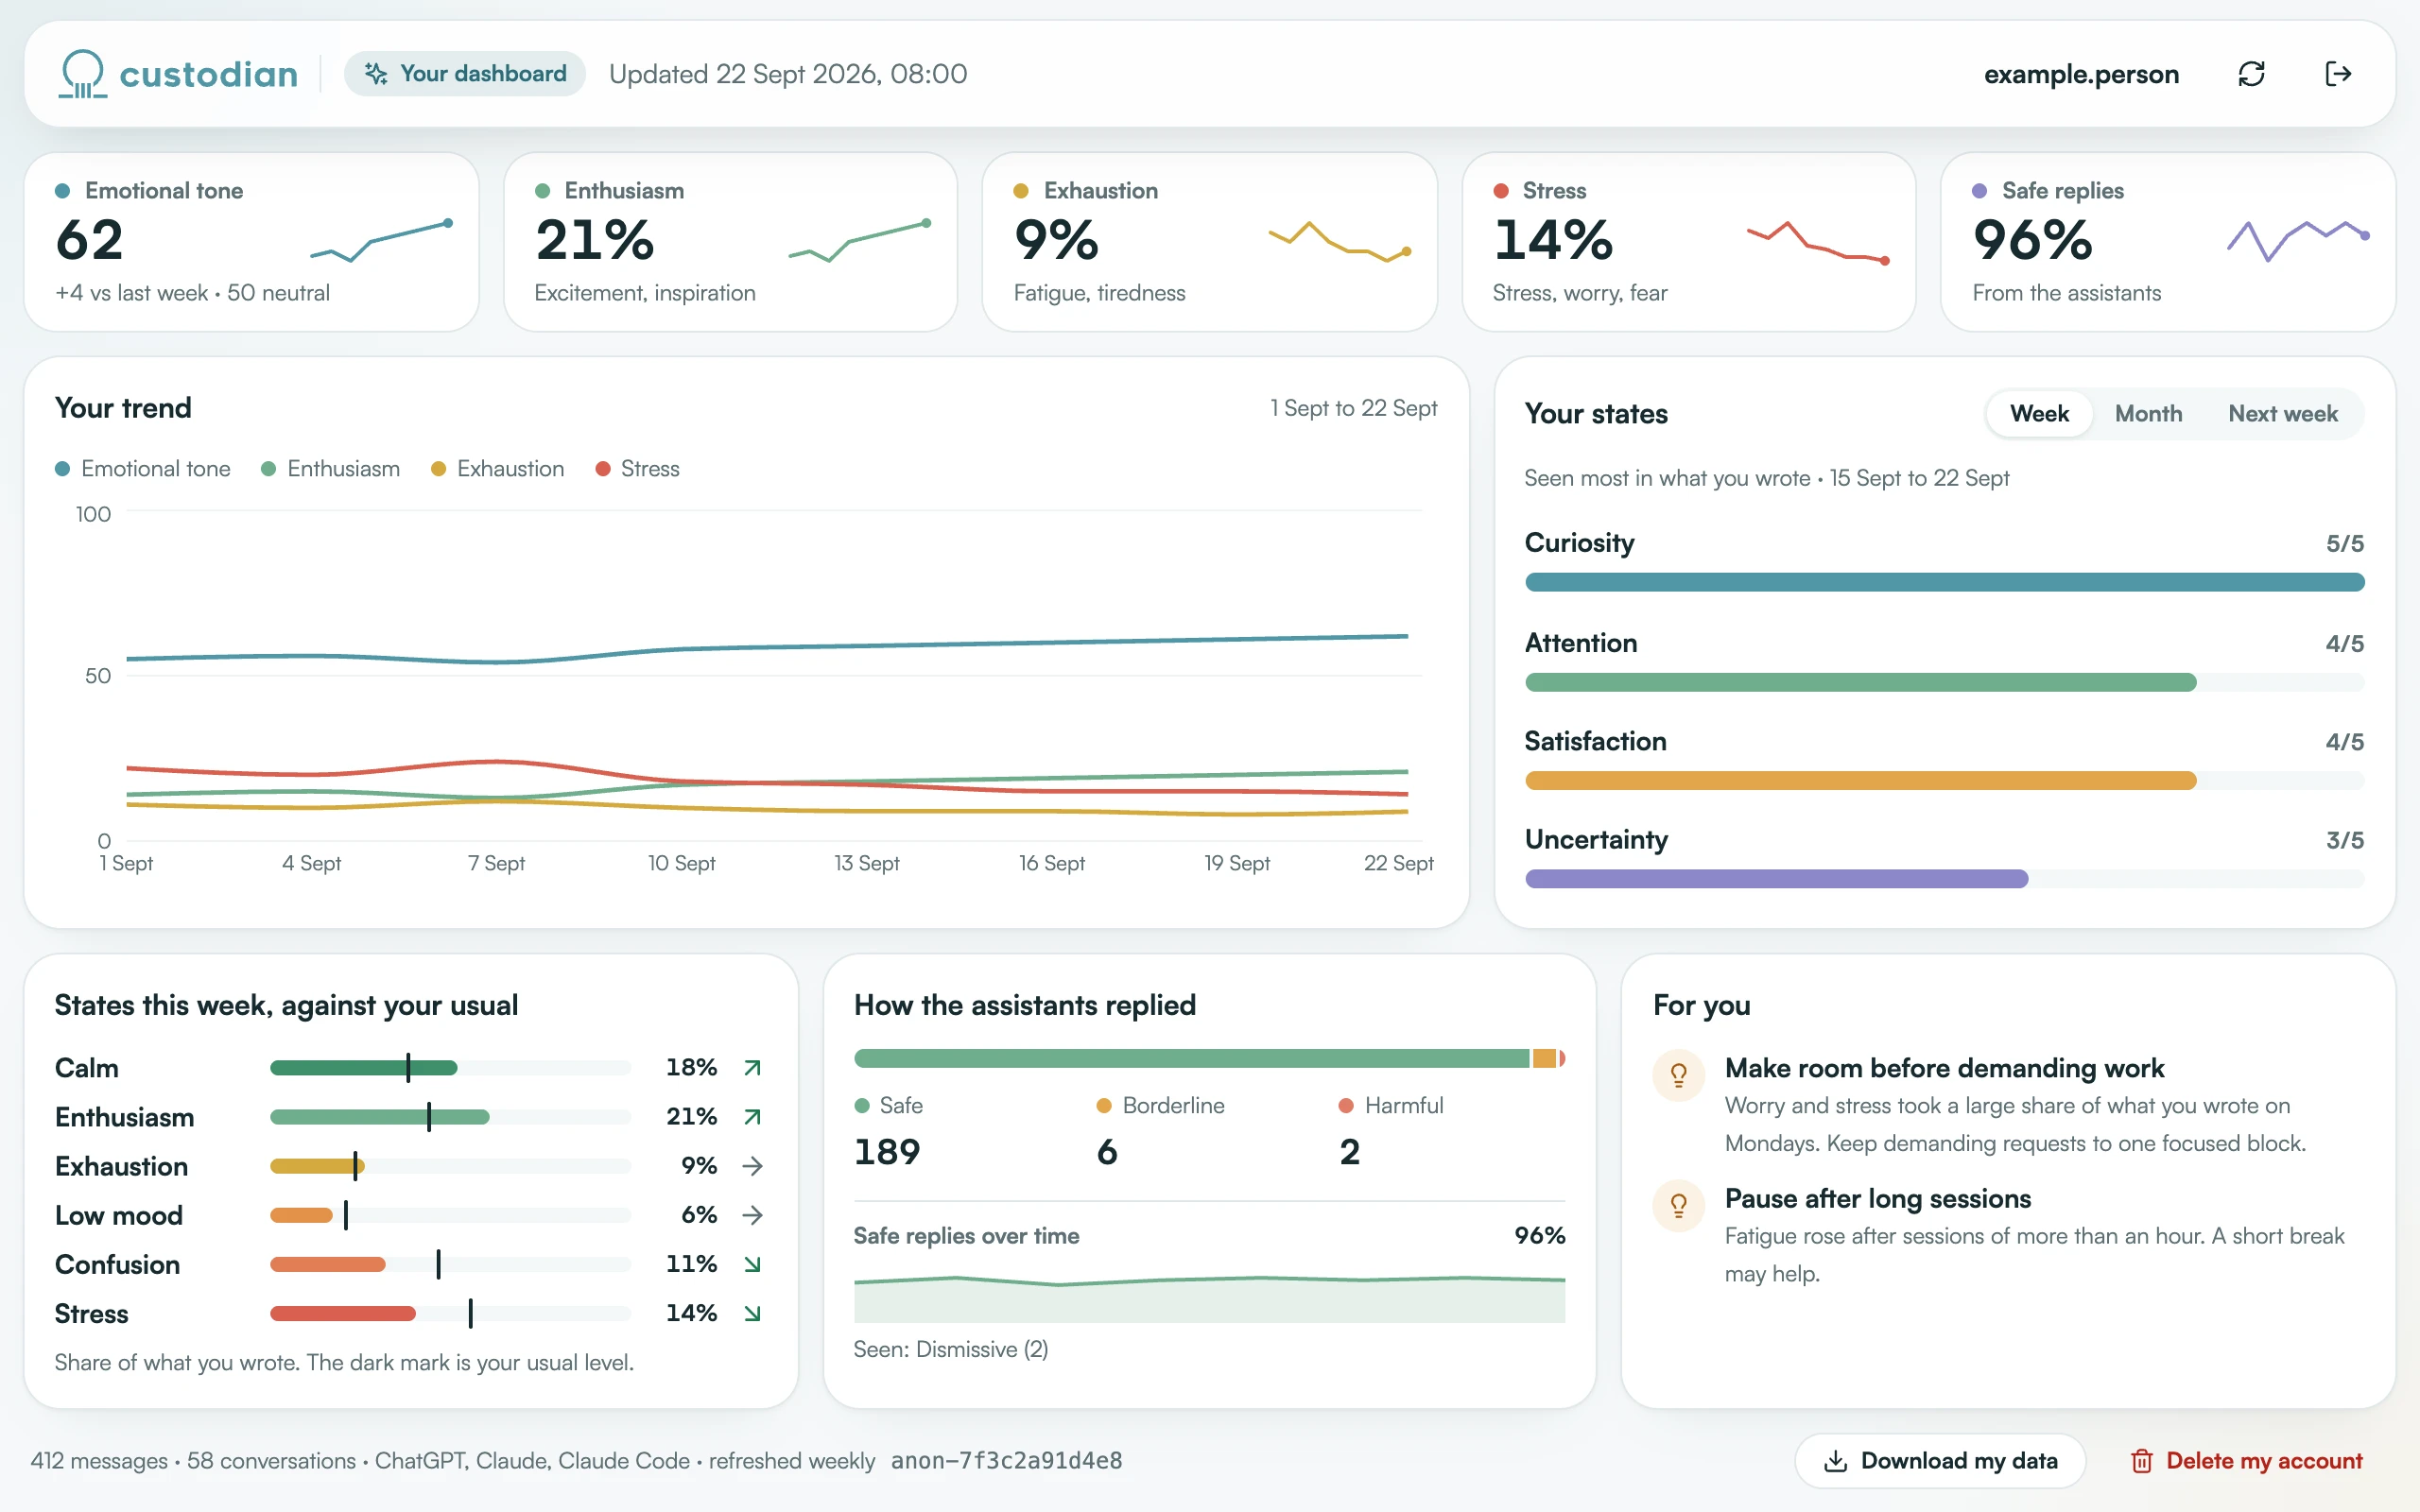Screen dimensions: 2420x1512
Task: Click the Safe count 189
Action: pyautogui.click(x=887, y=1152)
